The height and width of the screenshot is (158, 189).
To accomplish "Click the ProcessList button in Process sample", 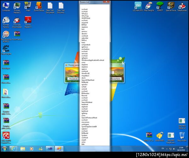I will tap(73, 79).
